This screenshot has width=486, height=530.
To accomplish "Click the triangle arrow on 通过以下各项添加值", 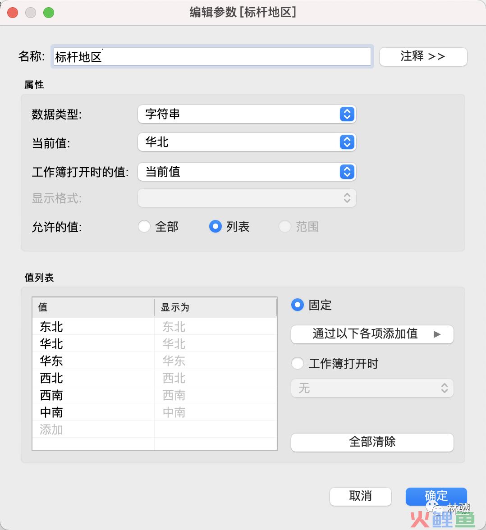I will click(x=437, y=334).
